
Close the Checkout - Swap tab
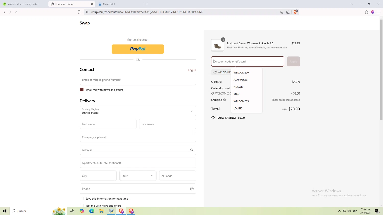92,4
